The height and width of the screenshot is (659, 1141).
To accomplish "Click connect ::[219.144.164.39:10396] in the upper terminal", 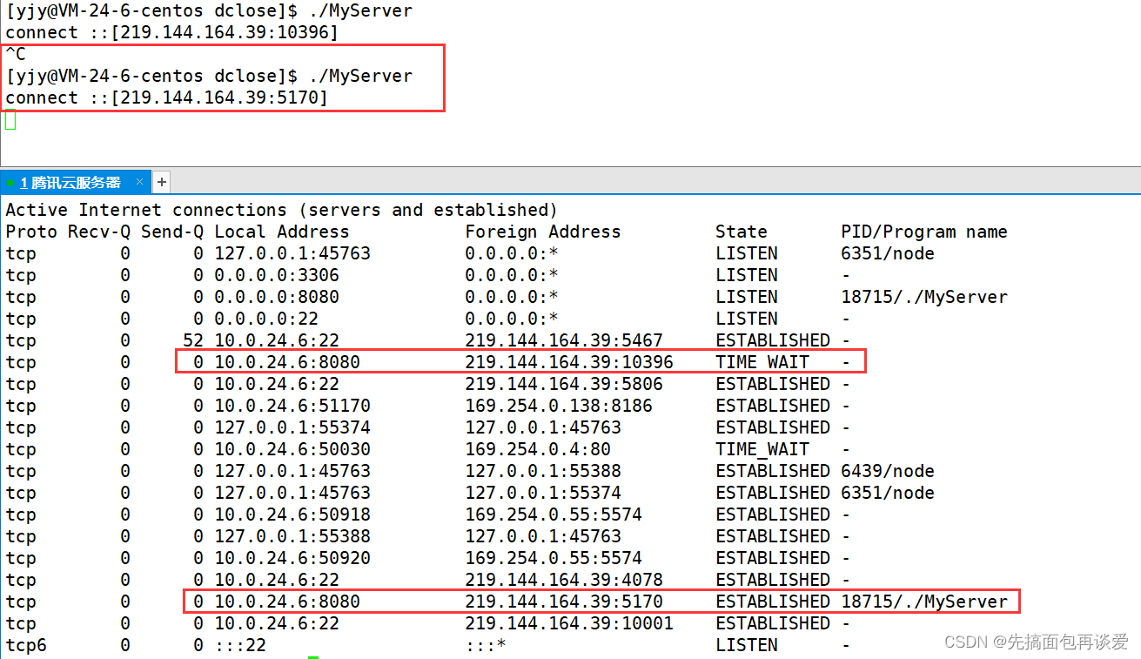I will coord(171,33).
